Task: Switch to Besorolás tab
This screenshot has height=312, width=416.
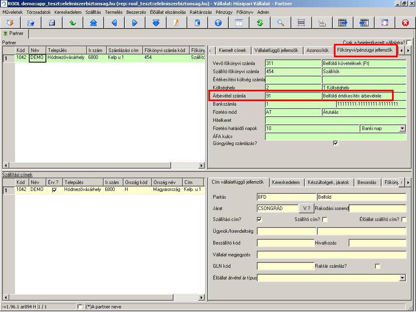Action: 367,182
